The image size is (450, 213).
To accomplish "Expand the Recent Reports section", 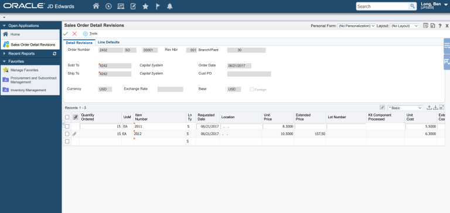I will (4, 54).
